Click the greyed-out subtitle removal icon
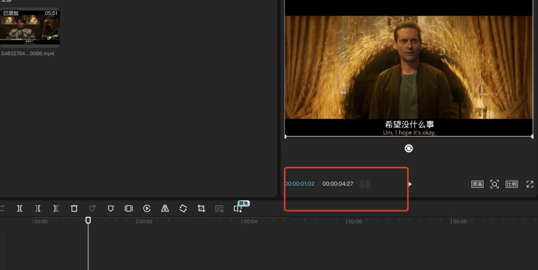 [219, 208]
